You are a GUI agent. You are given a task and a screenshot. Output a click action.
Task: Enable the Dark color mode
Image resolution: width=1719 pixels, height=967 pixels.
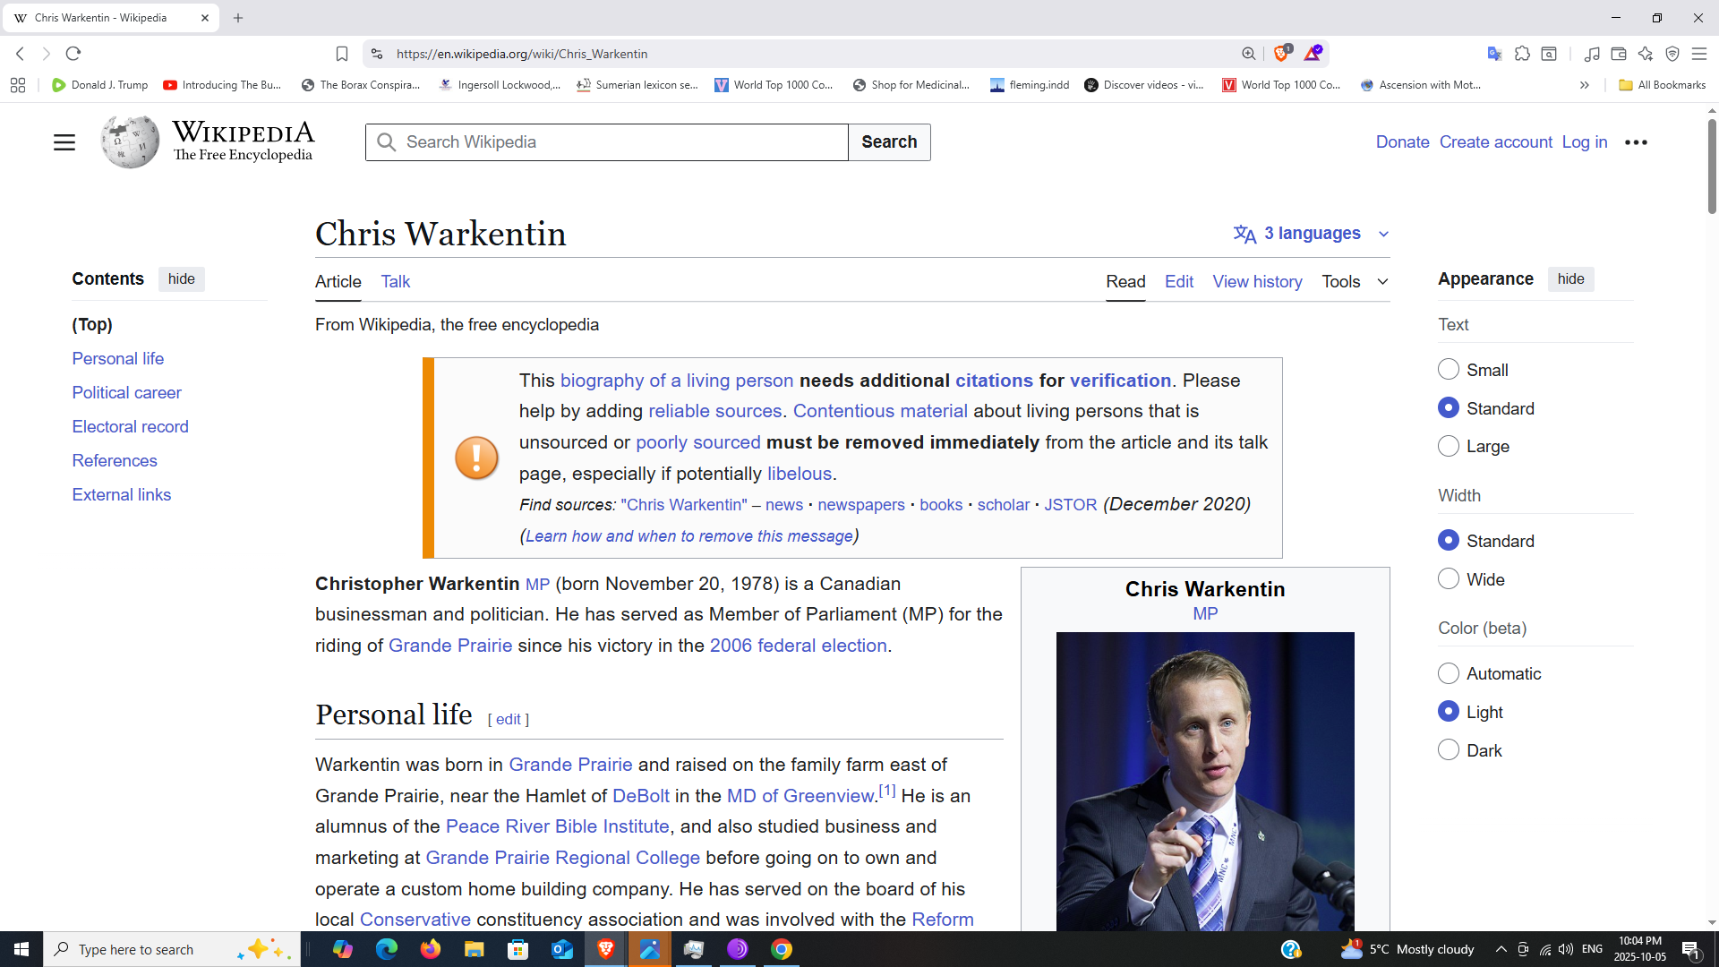(1449, 750)
